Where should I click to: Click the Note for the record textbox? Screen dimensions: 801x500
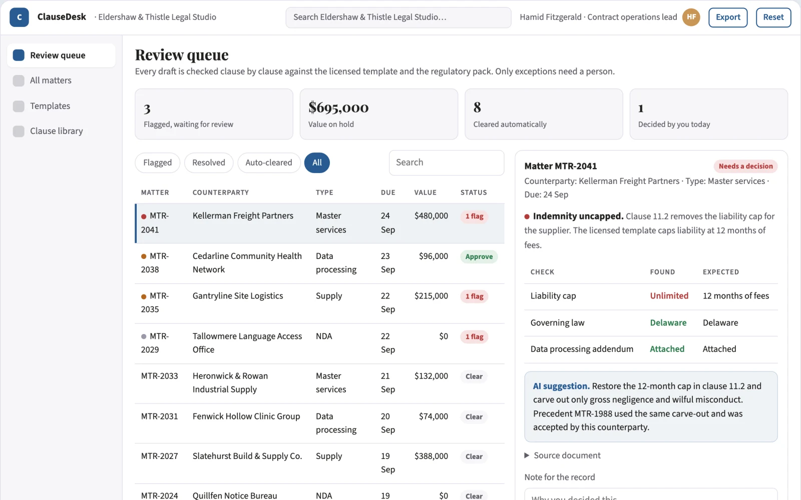coord(651,494)
